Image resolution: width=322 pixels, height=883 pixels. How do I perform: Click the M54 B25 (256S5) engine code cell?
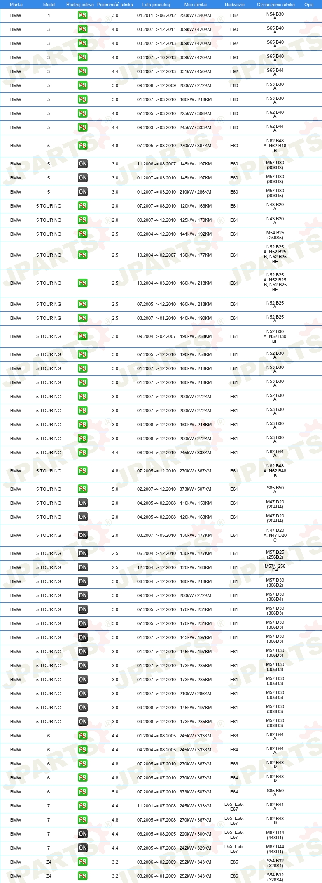(275, 235)
